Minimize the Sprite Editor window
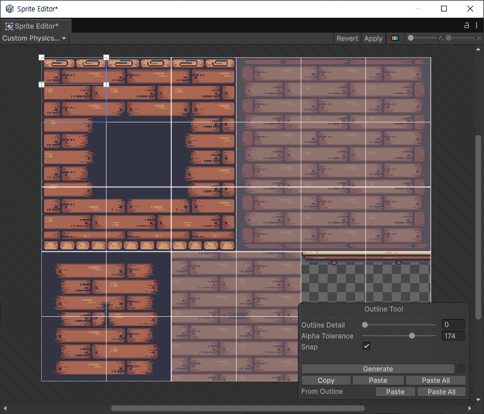The width and height of the screenshot is (484, 414). point(418,9)
